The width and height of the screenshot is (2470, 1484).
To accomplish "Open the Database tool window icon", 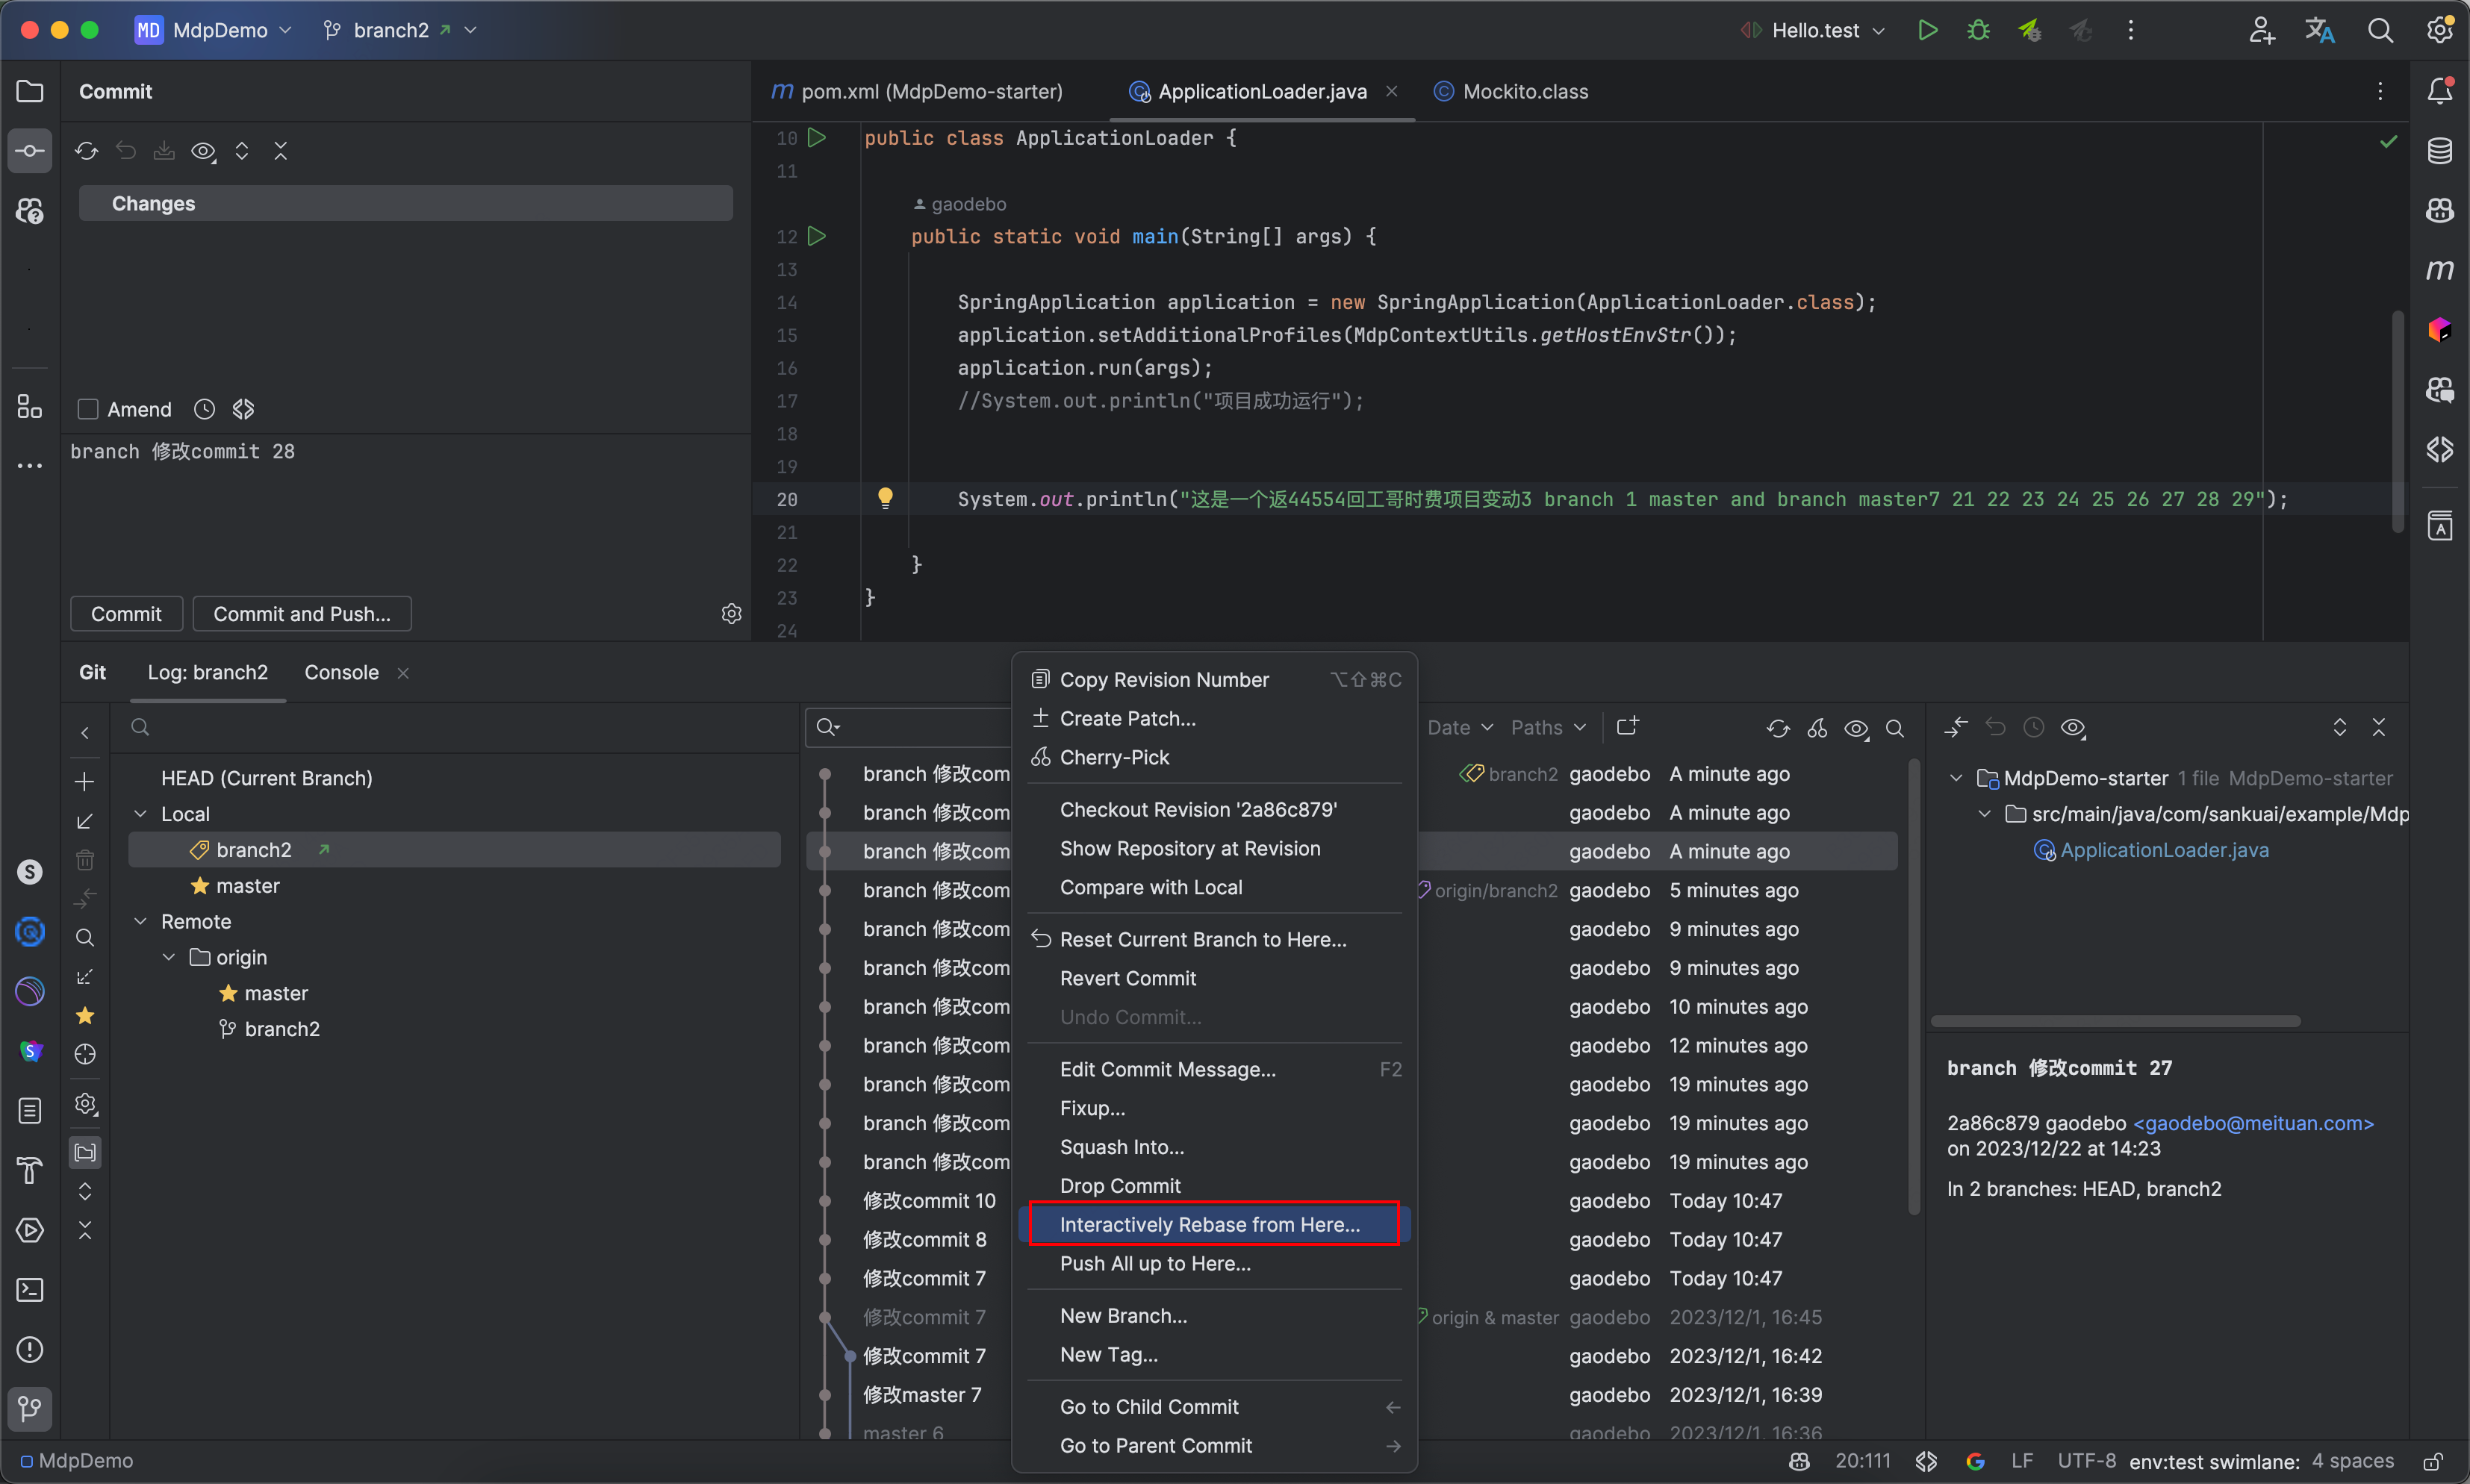I will pos(2440,151).
